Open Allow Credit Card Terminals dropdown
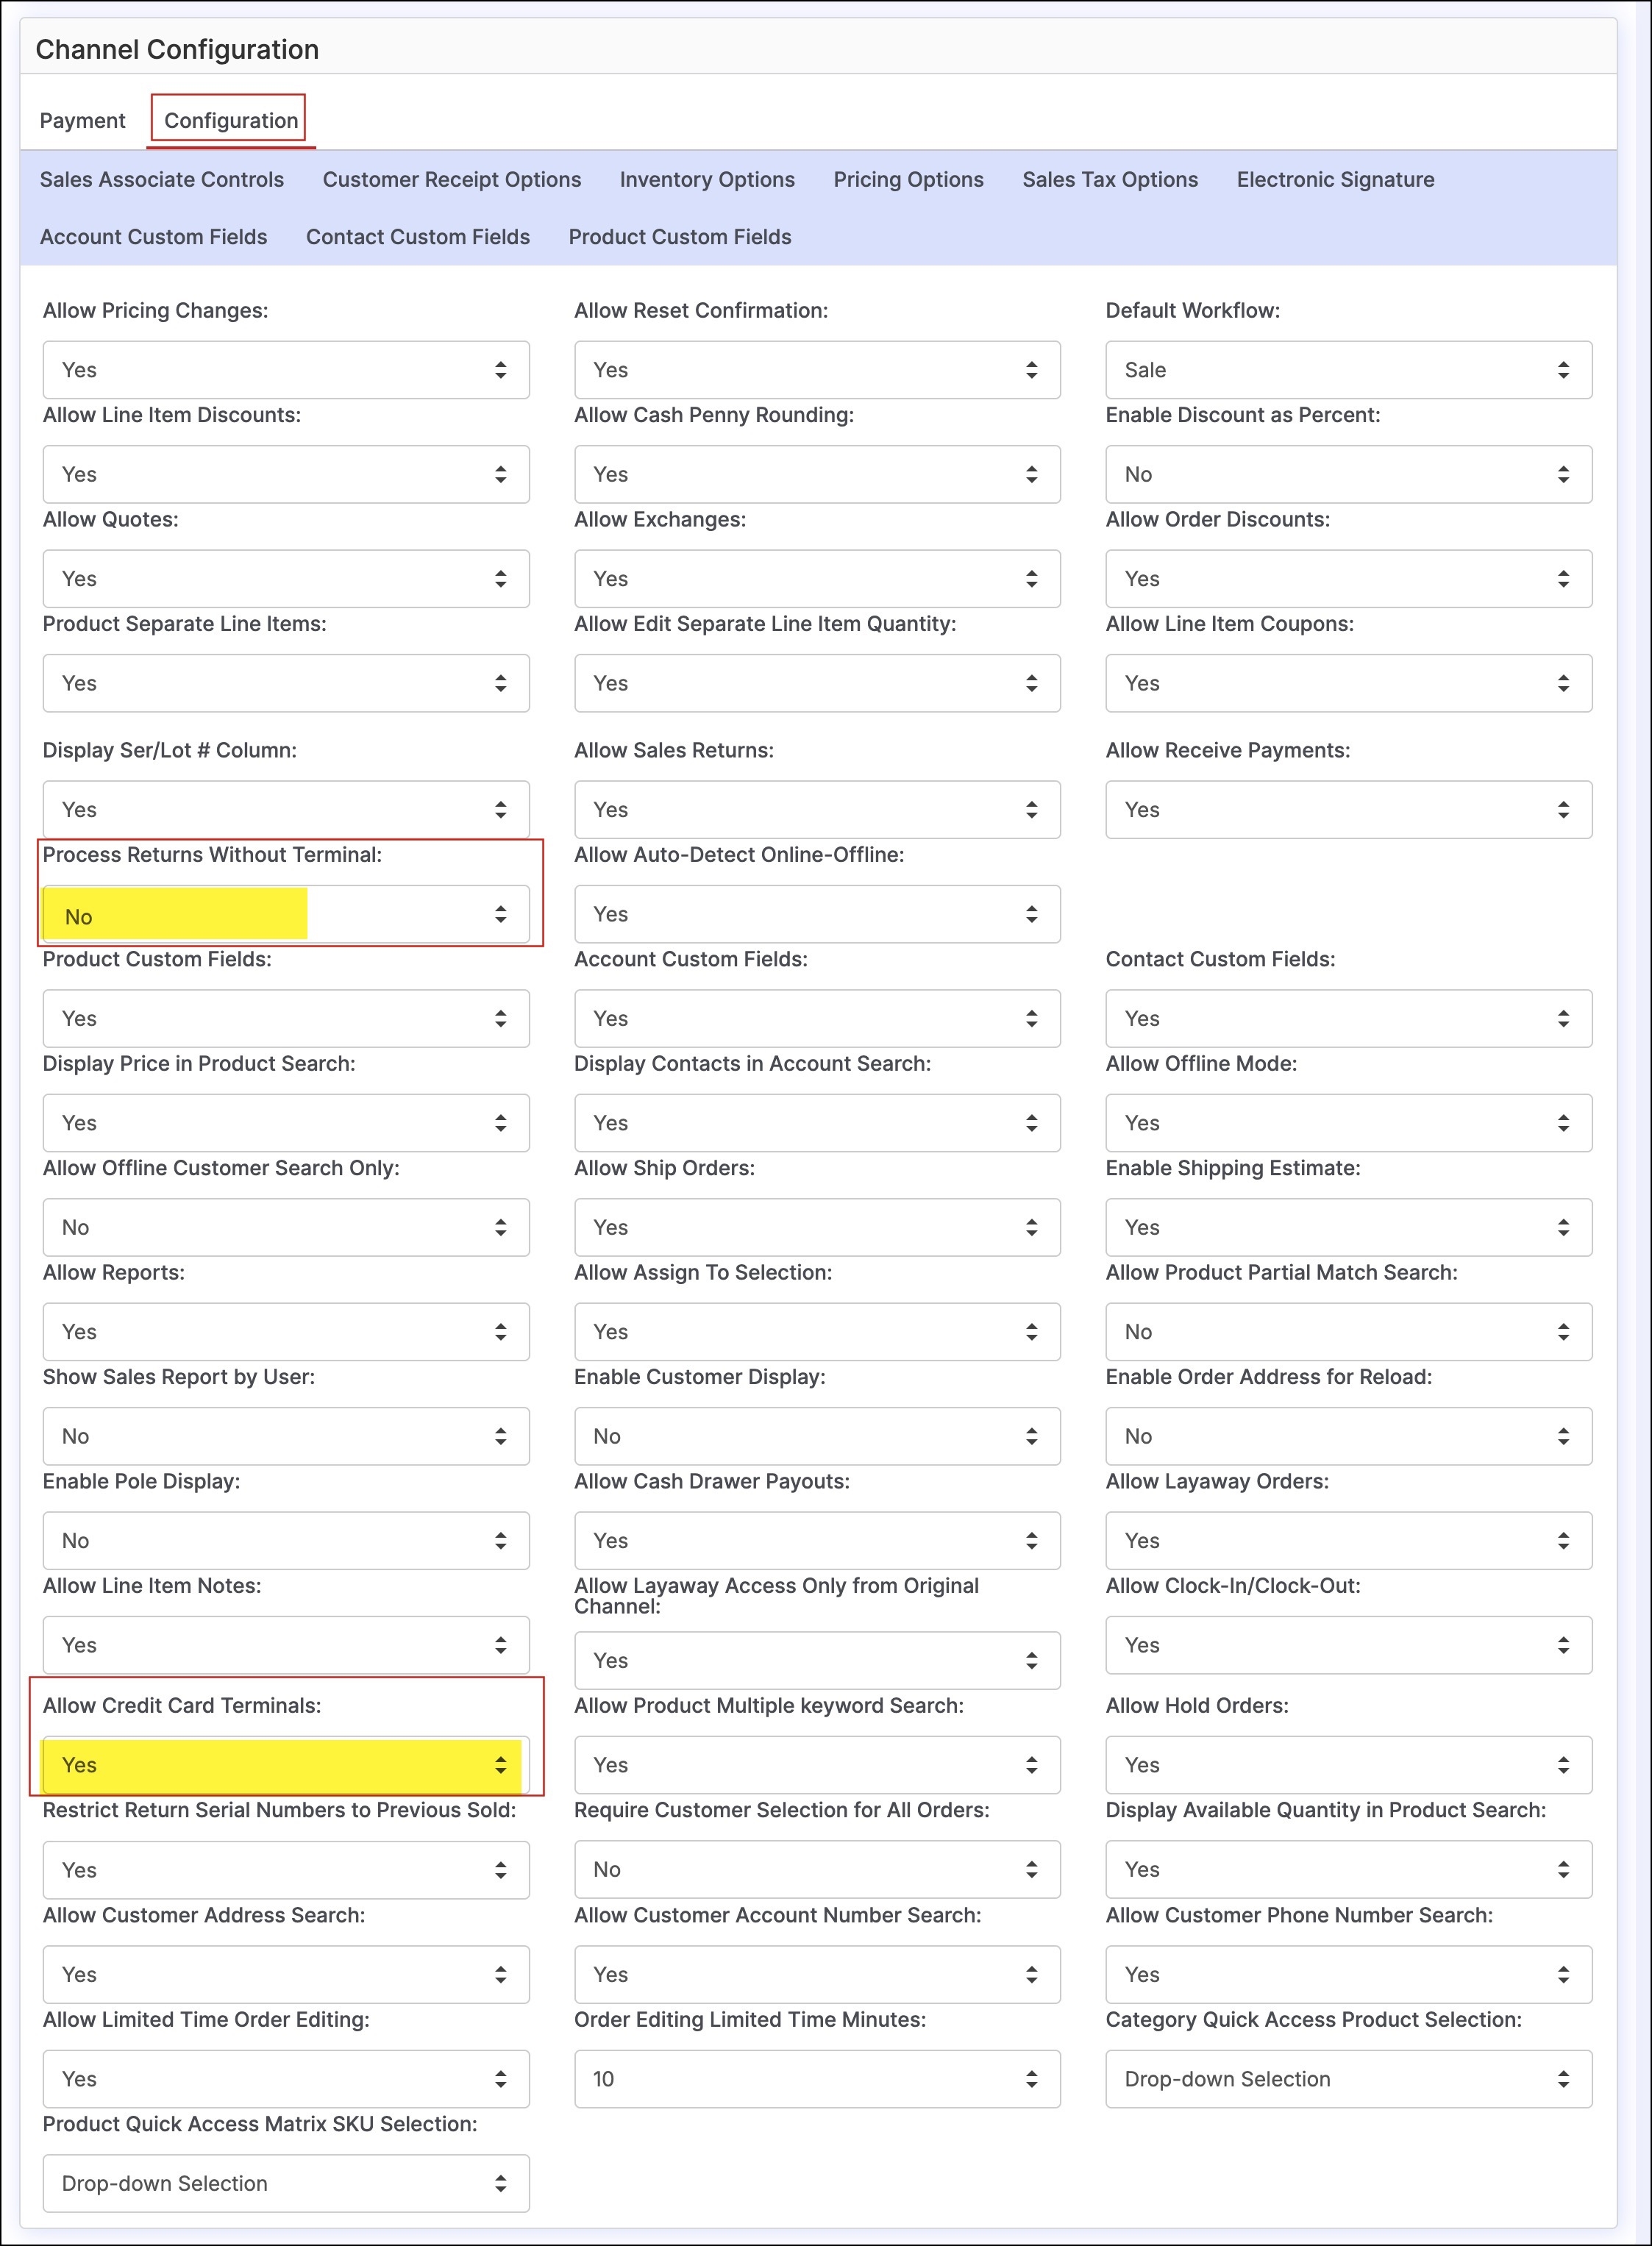This screenshot has height=2246, width=1652. [285, 1765]
